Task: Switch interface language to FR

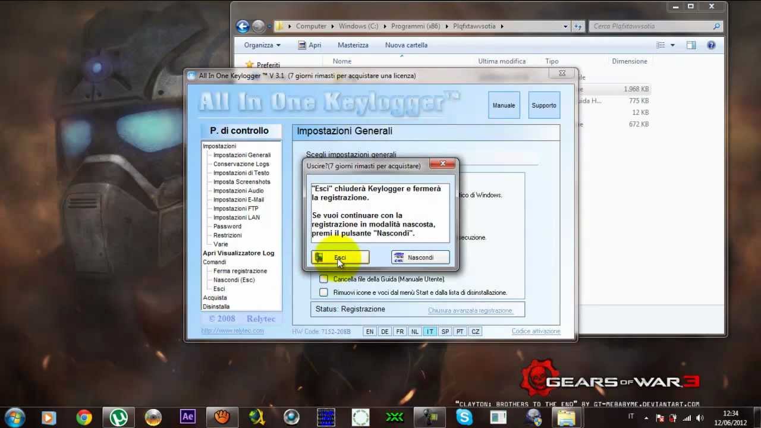Action: [400, 332]
